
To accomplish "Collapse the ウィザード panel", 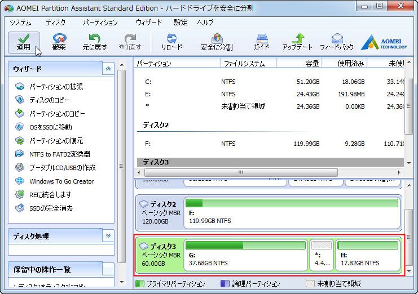I will click(x=108, y=69).
